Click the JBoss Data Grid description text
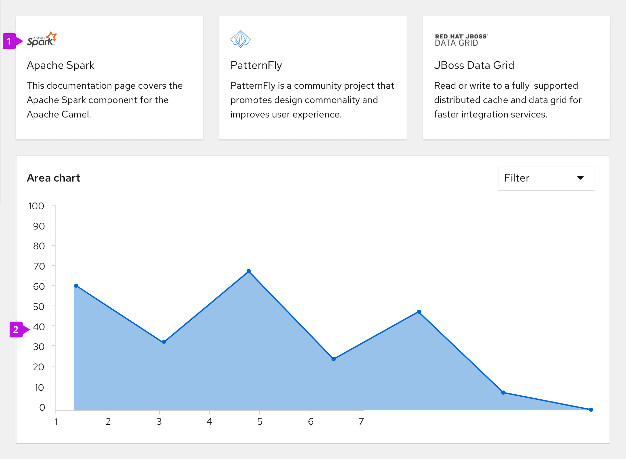Image resolution: width=626 pixels, height=459 pixels. pos(507,100)
